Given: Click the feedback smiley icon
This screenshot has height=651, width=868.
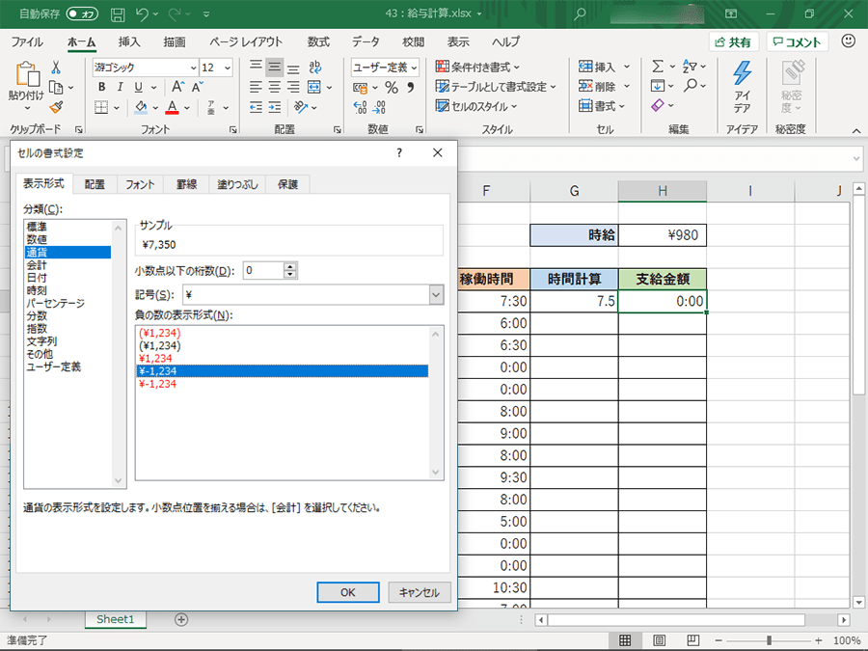Looking at the screenshot, I should [848, 41].
